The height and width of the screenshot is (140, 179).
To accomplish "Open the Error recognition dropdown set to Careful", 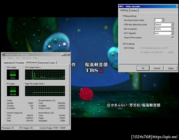I will coord(172,29).
